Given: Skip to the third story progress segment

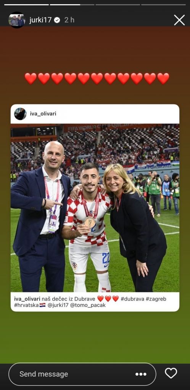Looking at the screenshot, I should click(118, 5).
